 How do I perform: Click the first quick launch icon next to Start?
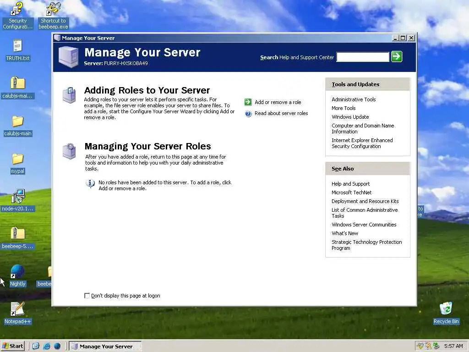tap(36, 346)
